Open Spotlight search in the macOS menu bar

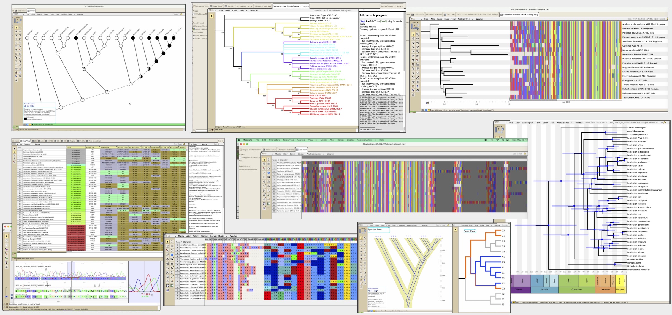coord(503,140)
